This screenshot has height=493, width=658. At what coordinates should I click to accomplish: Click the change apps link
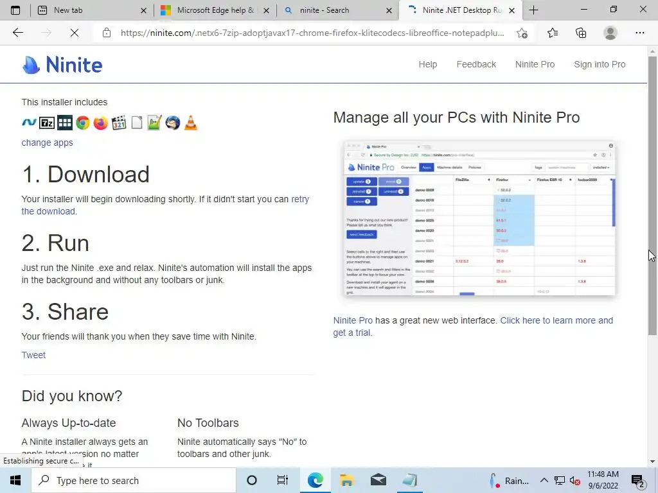pyautogui.click(x=48, y=143)
